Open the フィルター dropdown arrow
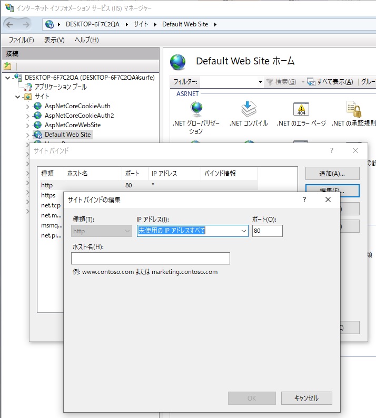Viewport: 376px width, 418px height. pos(260,82)
